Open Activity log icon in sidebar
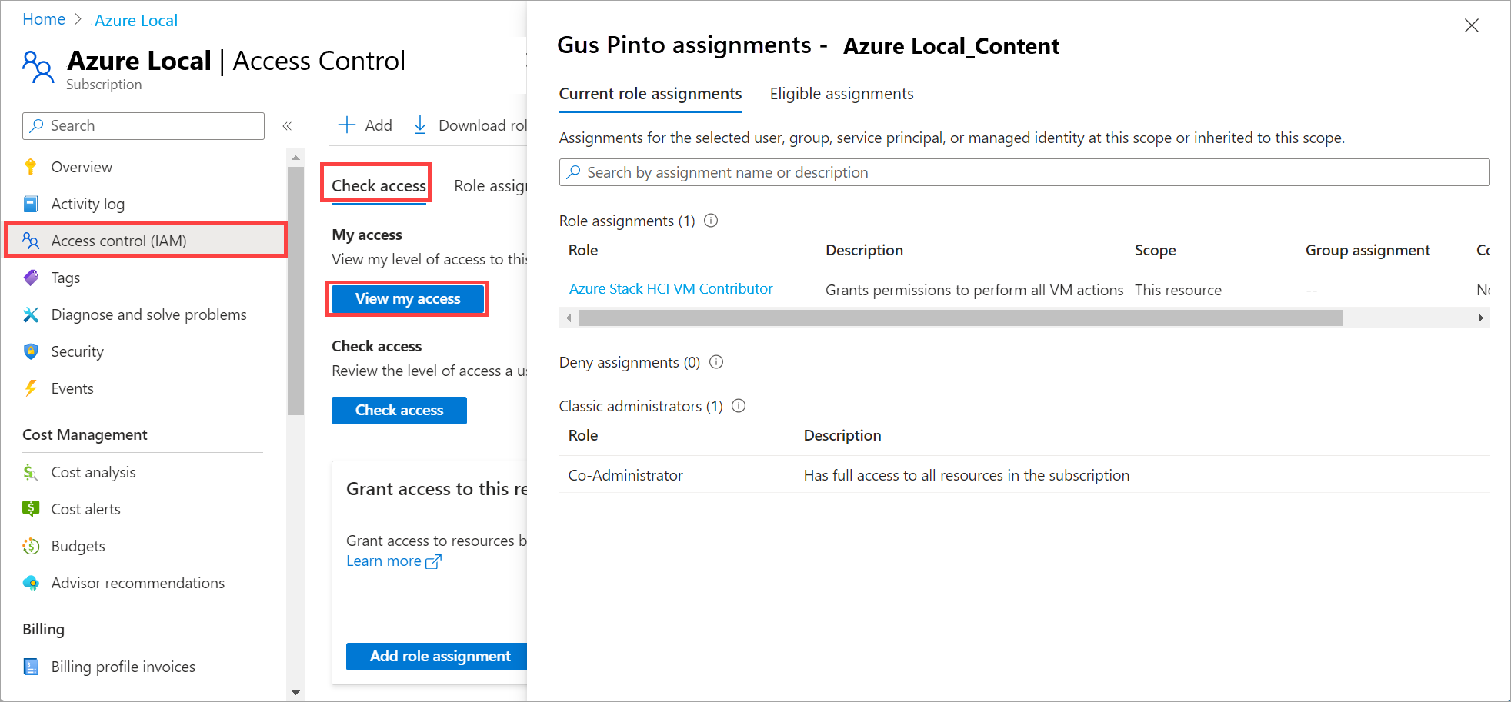This screenshot has height=702, width=1511. pos(31,204)
